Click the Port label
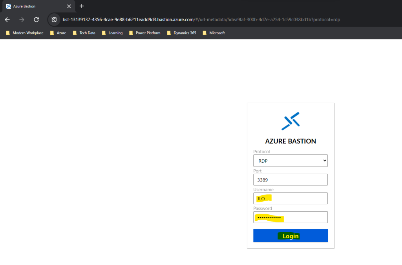 (x=258, y=171)
